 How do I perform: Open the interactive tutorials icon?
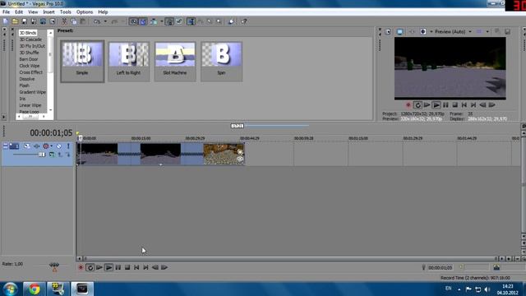point(231,21)
